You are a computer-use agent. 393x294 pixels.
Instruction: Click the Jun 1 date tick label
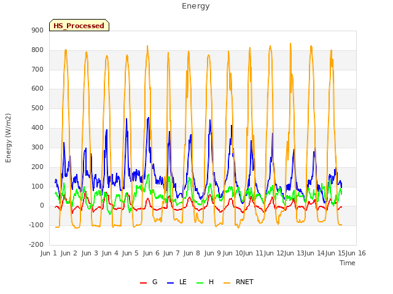(x=49, y=253)
